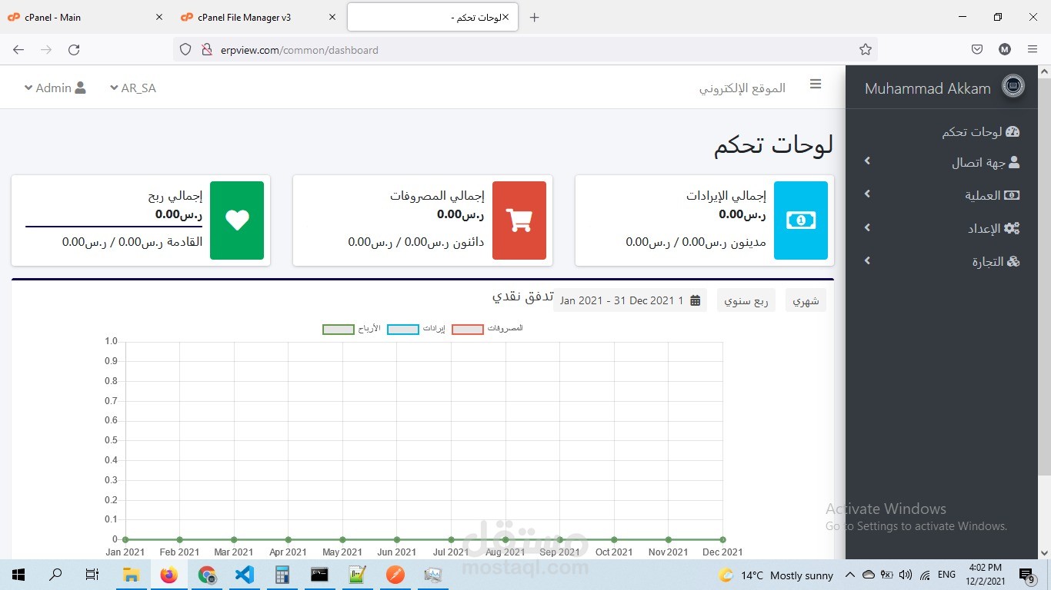Show site security lock info

coord(206,49)
